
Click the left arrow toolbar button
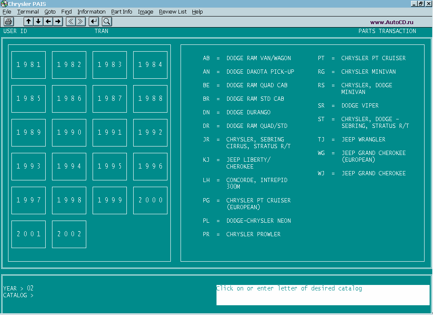[x=48, y=22]
